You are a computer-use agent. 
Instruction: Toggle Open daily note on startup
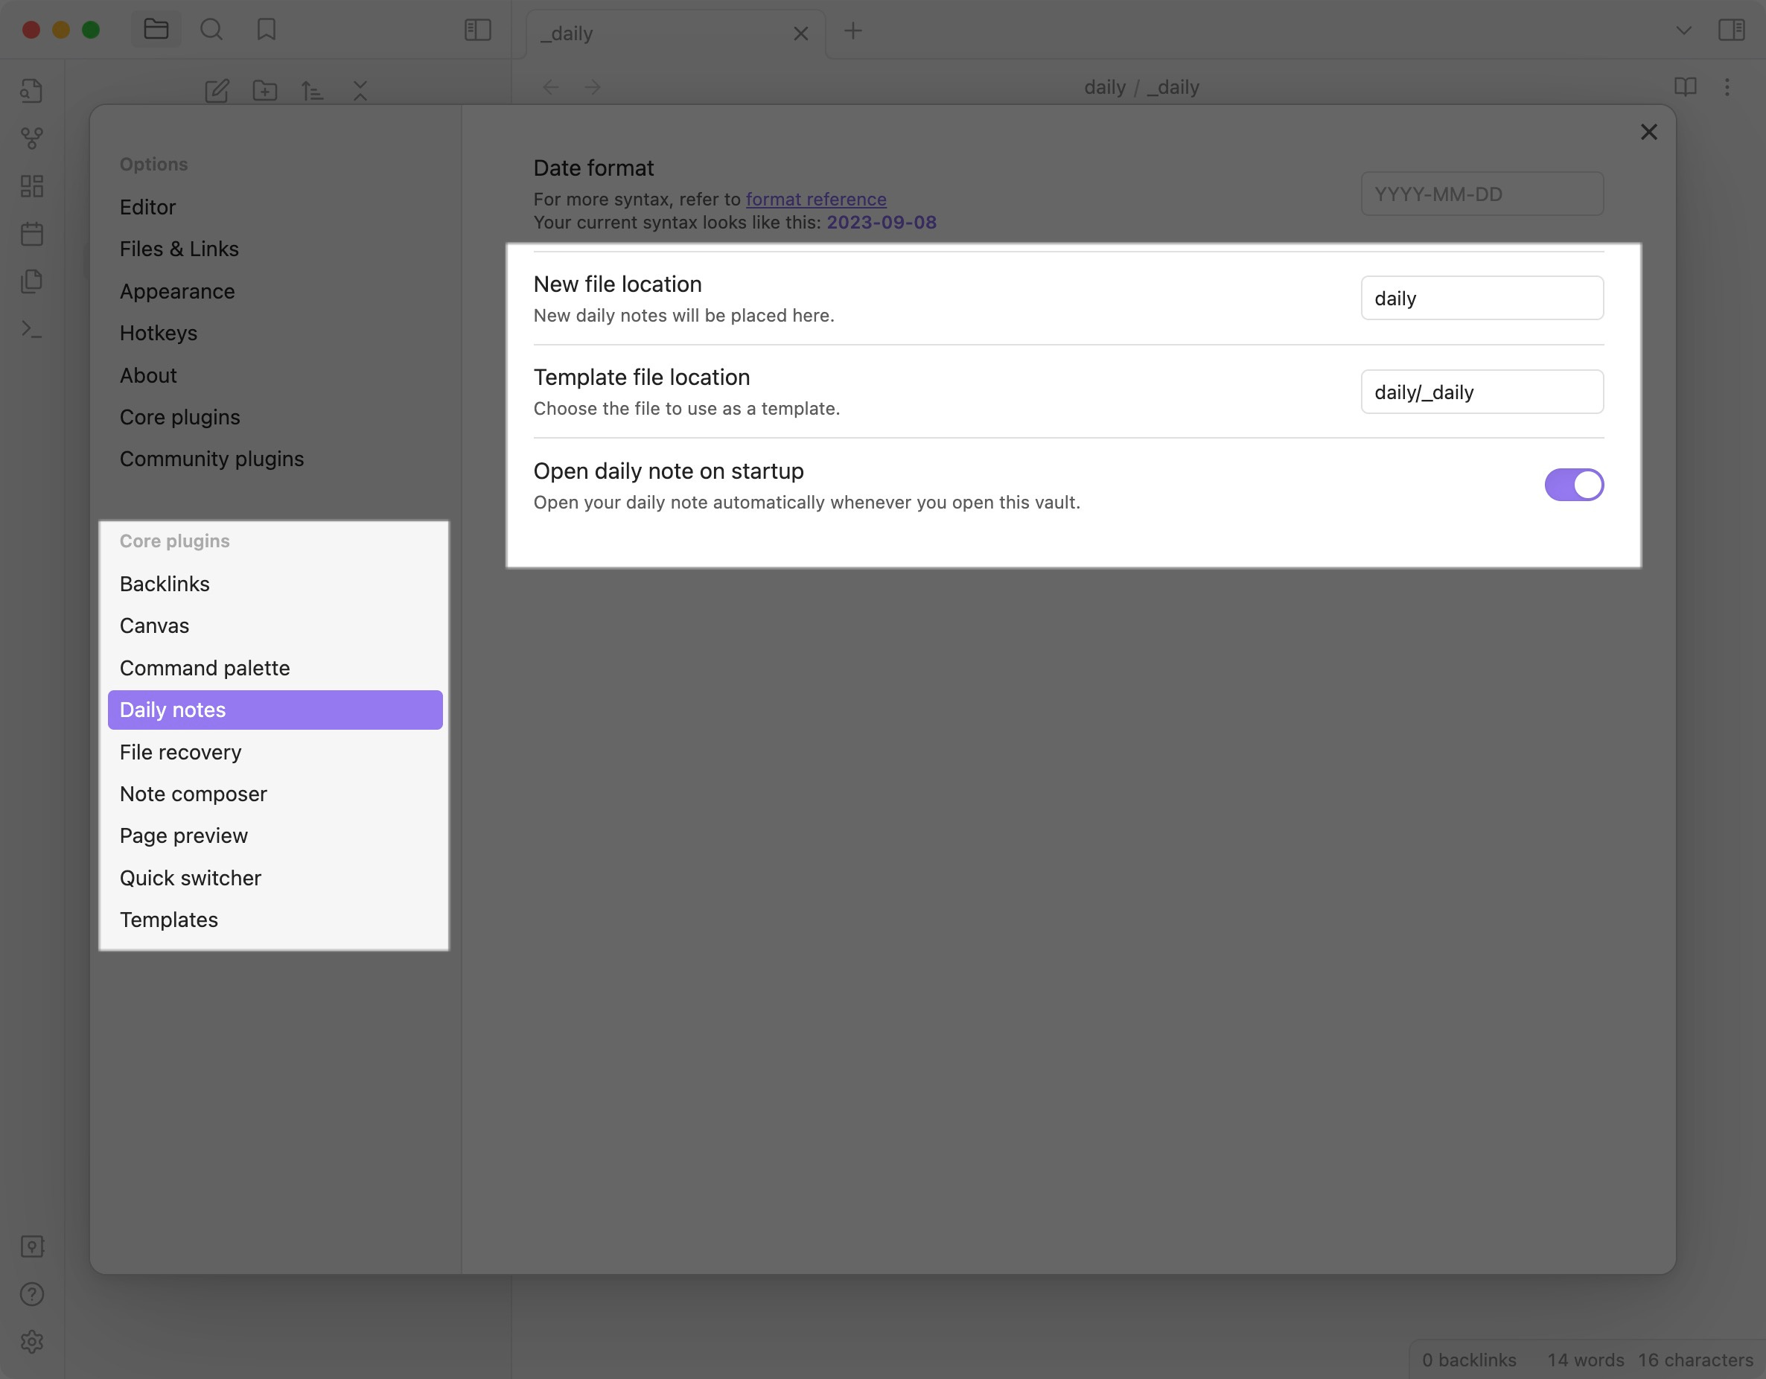point(1572,485)
